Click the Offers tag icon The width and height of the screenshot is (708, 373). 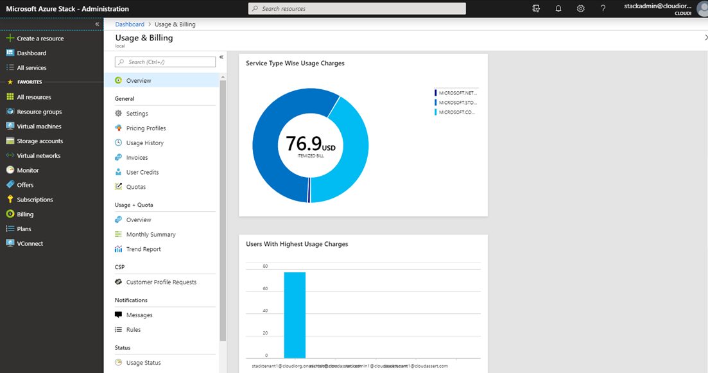pos(10,184)
